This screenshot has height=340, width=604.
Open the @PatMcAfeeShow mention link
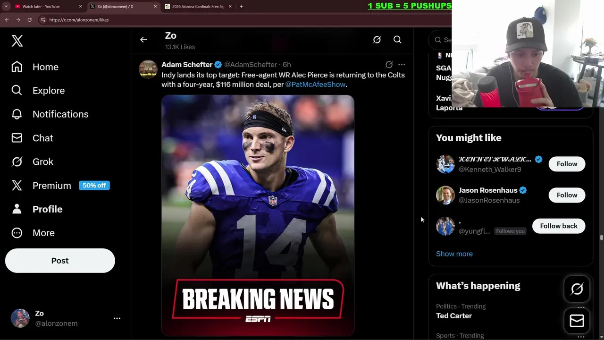pyautogui.click(x=315, y=85)
